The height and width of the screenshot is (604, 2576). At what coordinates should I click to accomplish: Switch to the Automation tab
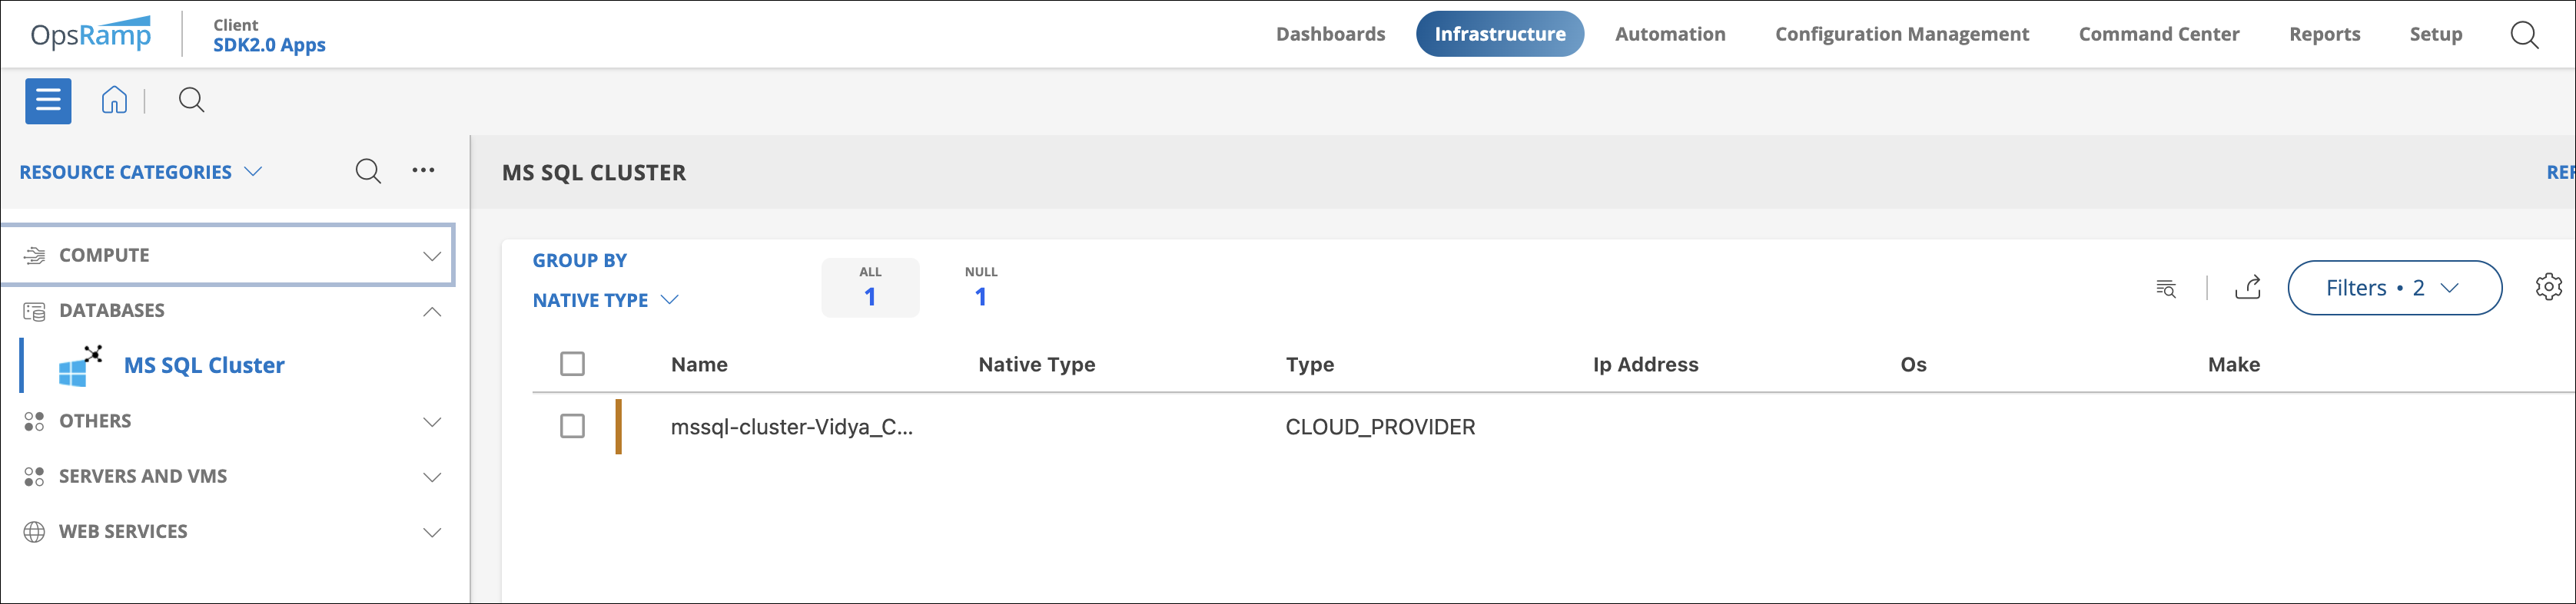[1670, 33]
